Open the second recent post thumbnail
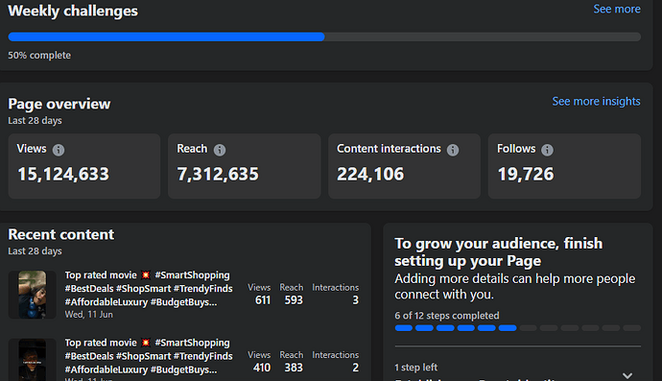Screen dimensions: 662x381 [x=32, y=360]
